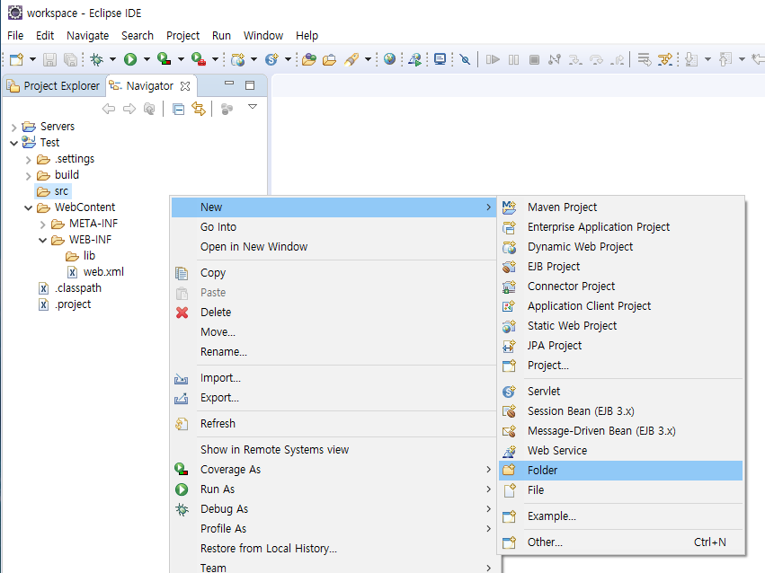This screenshot has width=765, height=573.
Task: Click the Open Type toolbar icon
Action: point(309,59)
